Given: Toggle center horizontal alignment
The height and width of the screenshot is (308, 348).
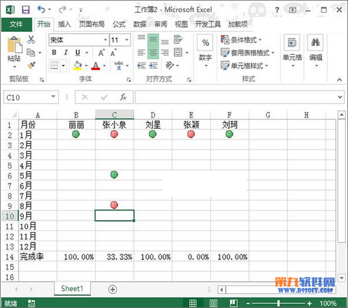Looking at the screenshot, I should click(x=153, y=53).
